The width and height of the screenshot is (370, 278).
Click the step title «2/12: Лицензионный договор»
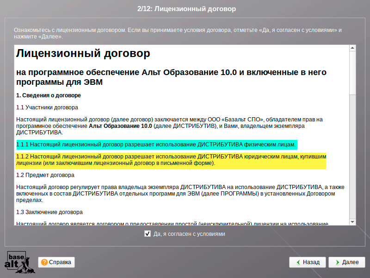pyautogui.click(x=187, y=9)
